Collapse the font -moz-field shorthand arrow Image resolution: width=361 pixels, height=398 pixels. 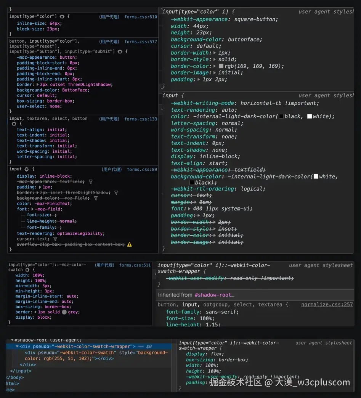click(32, 209)
